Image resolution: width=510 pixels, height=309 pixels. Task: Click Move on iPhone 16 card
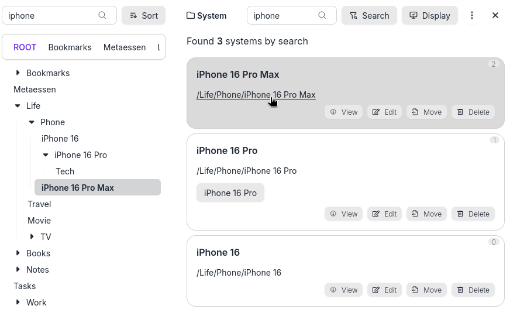click(x=426, y=290)
